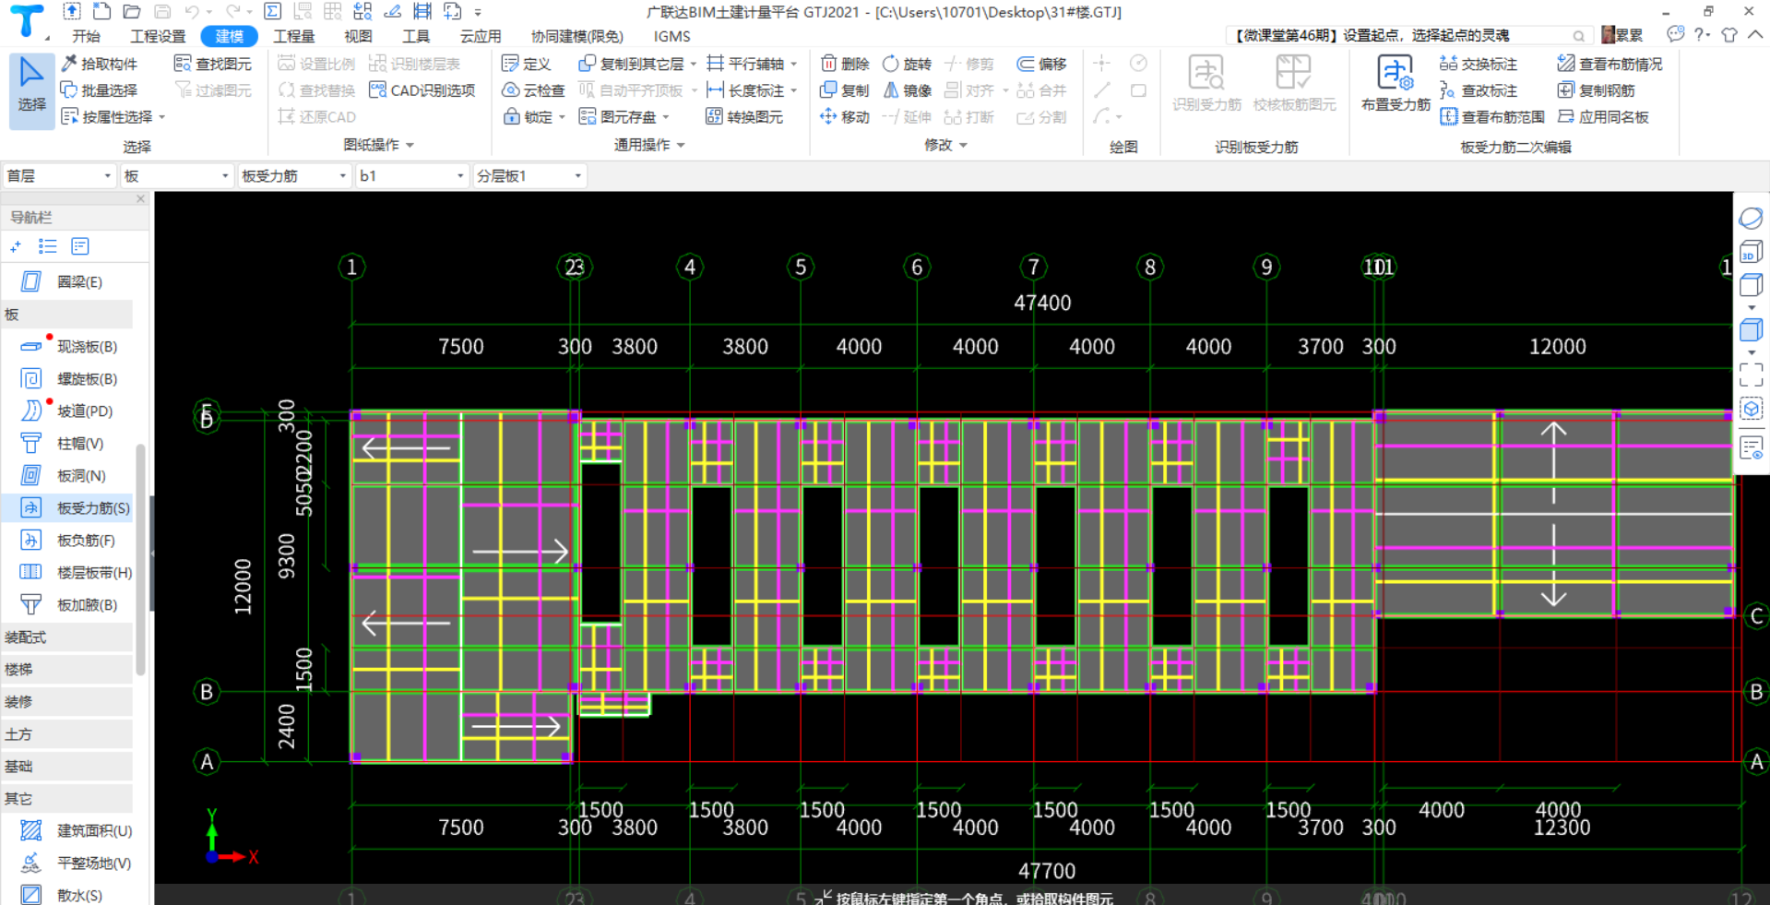Open the 批量选择 tool
Screen dimensions: 1770x905
coord(99,90)
